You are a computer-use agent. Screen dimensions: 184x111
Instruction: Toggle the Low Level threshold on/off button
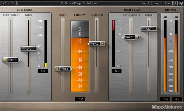point(5,60)
